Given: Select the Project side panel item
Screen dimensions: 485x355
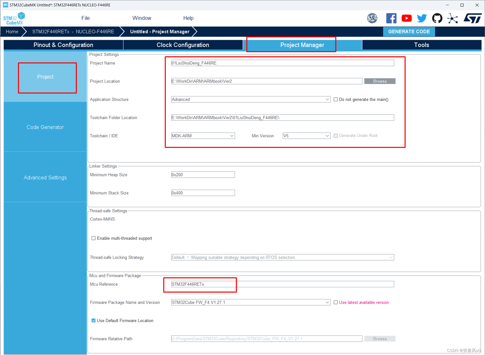Looking at the screenshot, I should 45,77.
